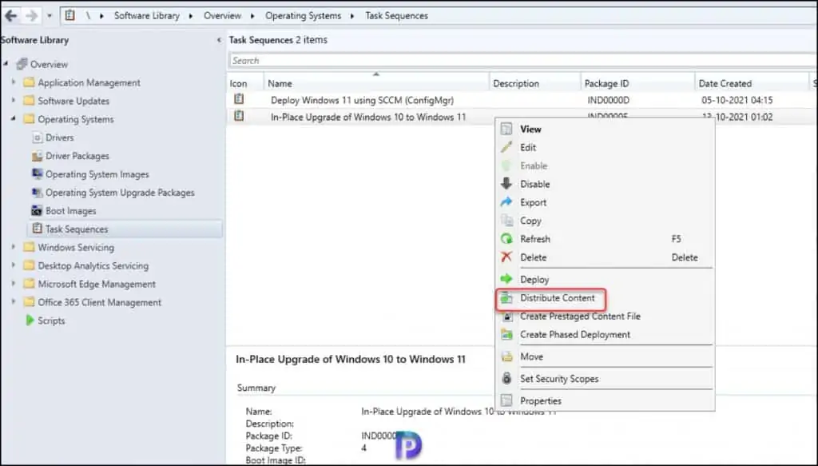Expand the Microsoft Edge Management folder
Image resolution: width=818 pixels, height=466 pixels.
coord(14,284)
